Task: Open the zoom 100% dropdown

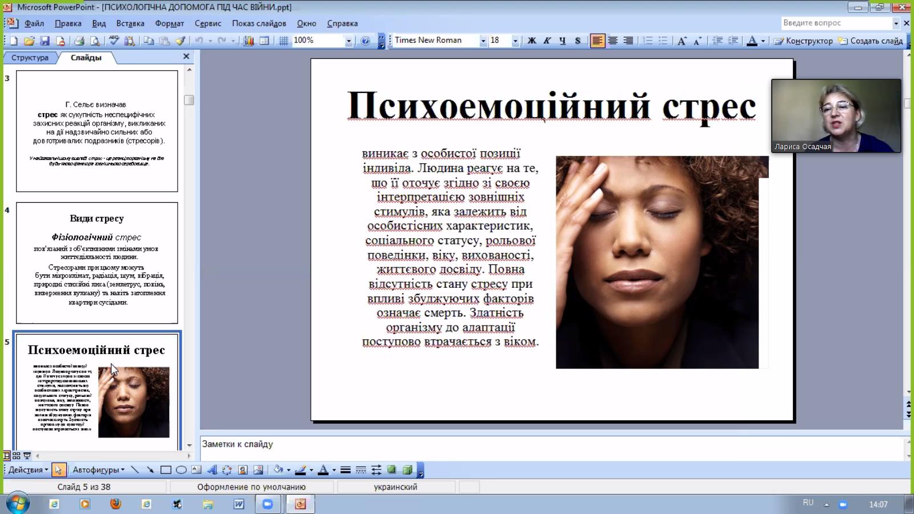Action: pos(348,41)
